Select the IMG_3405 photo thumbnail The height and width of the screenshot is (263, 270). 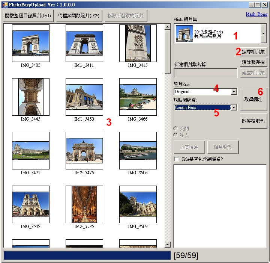click(x=31, y=43)
